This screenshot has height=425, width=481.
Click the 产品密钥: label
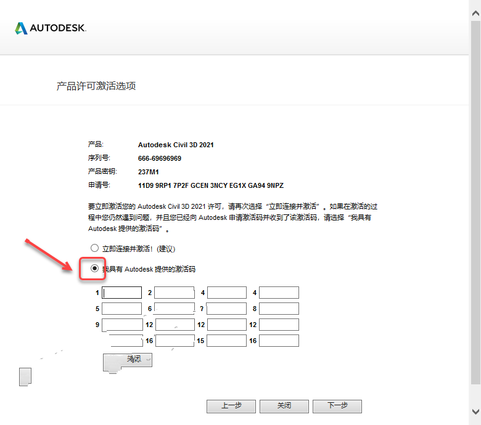click(x=102, y=171)
